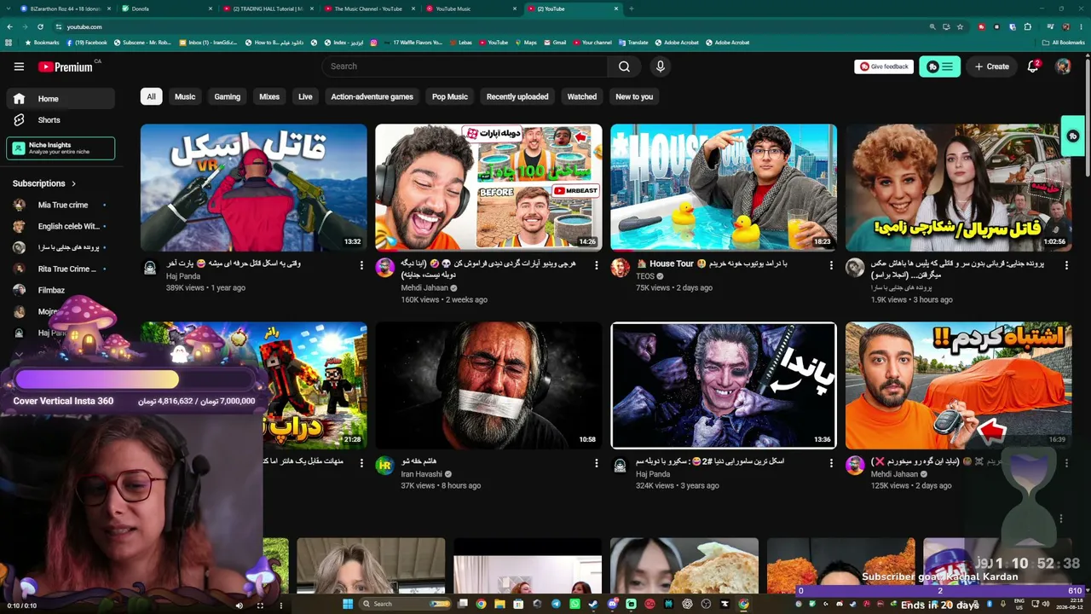Open options for the Haj Panda VR video
The width and height of the screenshot is (1091, 614).
[x=361, y=265]
